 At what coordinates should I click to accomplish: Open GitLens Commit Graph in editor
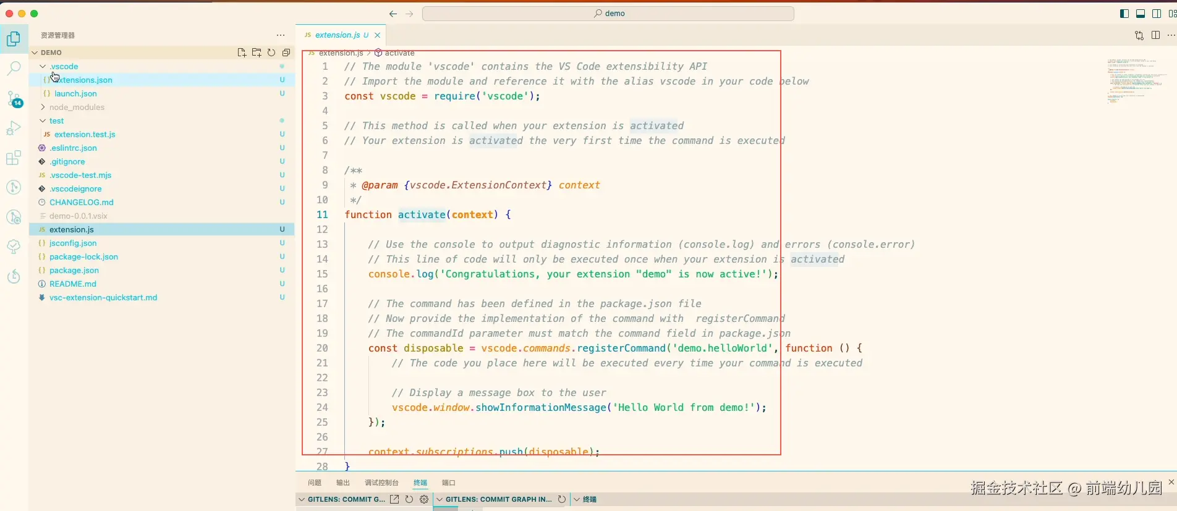point(394,499)
